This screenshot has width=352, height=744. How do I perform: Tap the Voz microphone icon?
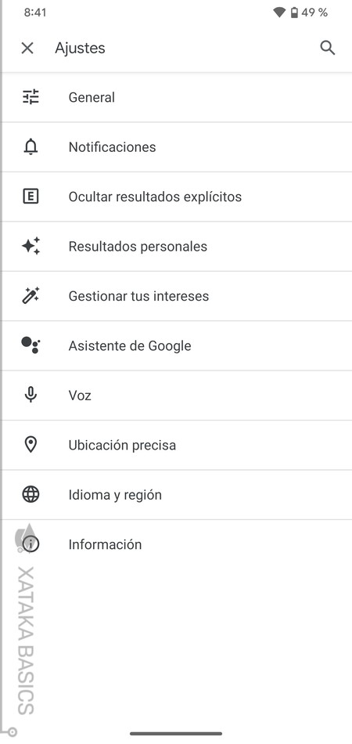click(31, 395)
